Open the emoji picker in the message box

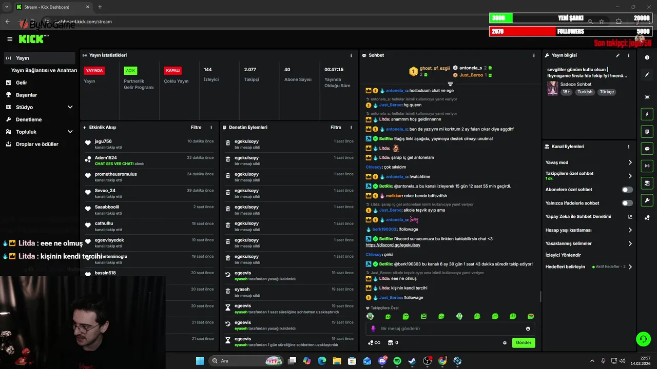click(528, 329)
